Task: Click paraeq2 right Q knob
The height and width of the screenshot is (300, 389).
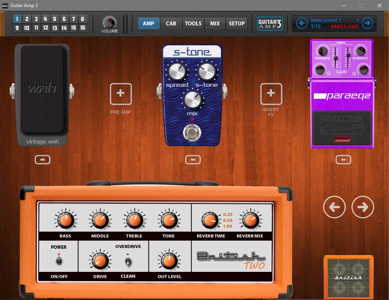Action: [x=364, y=69]
